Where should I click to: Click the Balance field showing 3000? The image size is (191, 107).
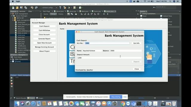126,51
